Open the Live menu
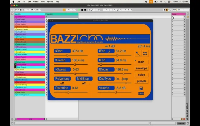The height and width of the screenshot is (126, 200). click(18, 2)
